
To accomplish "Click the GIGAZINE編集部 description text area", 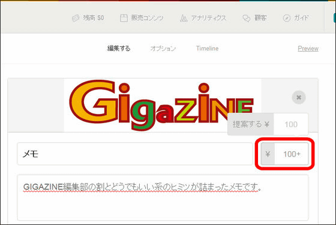I will pyautogui.click(x=163, y=197).
